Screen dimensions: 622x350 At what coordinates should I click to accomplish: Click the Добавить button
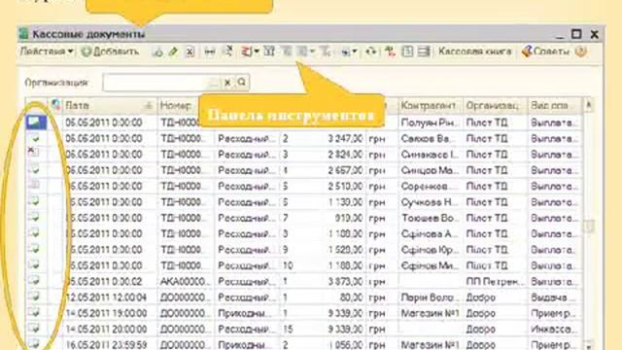pos(110,52)
